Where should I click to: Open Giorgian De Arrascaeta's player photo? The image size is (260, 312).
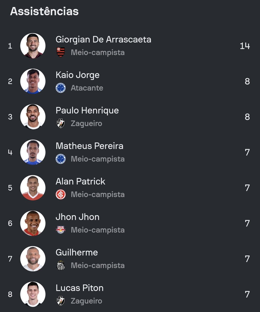coord(33,46)
